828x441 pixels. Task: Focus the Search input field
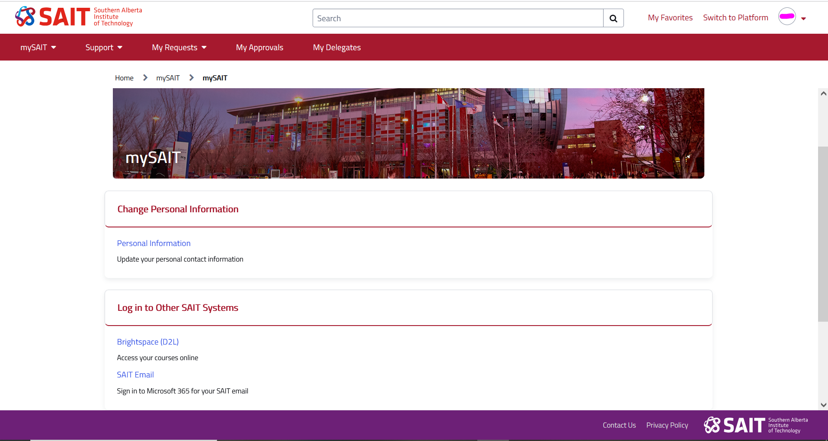coord(458,18)
